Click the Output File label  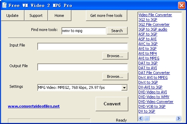(19, 66)
